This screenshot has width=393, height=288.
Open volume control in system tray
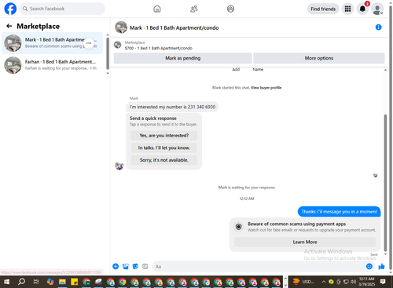(x=354, y=282)
